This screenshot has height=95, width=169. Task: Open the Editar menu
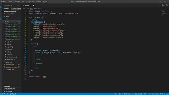pos(10,2)
